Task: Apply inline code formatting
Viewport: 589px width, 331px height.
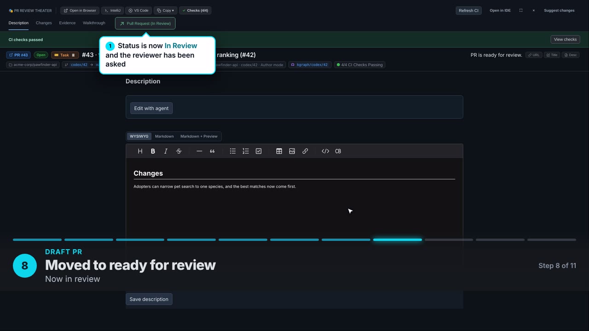Action: [325, 151]
